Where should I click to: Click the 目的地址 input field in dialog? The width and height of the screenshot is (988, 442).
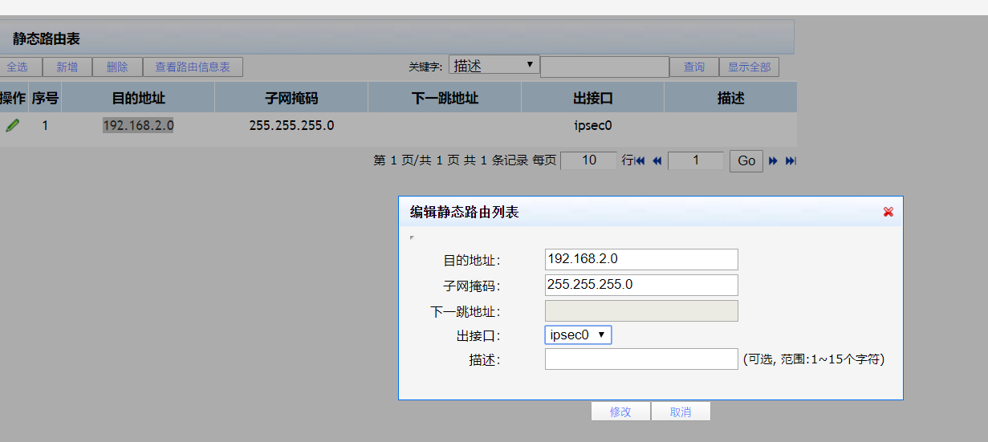coord(640,259)
